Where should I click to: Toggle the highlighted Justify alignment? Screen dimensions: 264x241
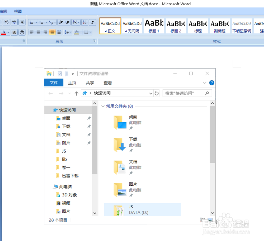[x=52, y=32]
